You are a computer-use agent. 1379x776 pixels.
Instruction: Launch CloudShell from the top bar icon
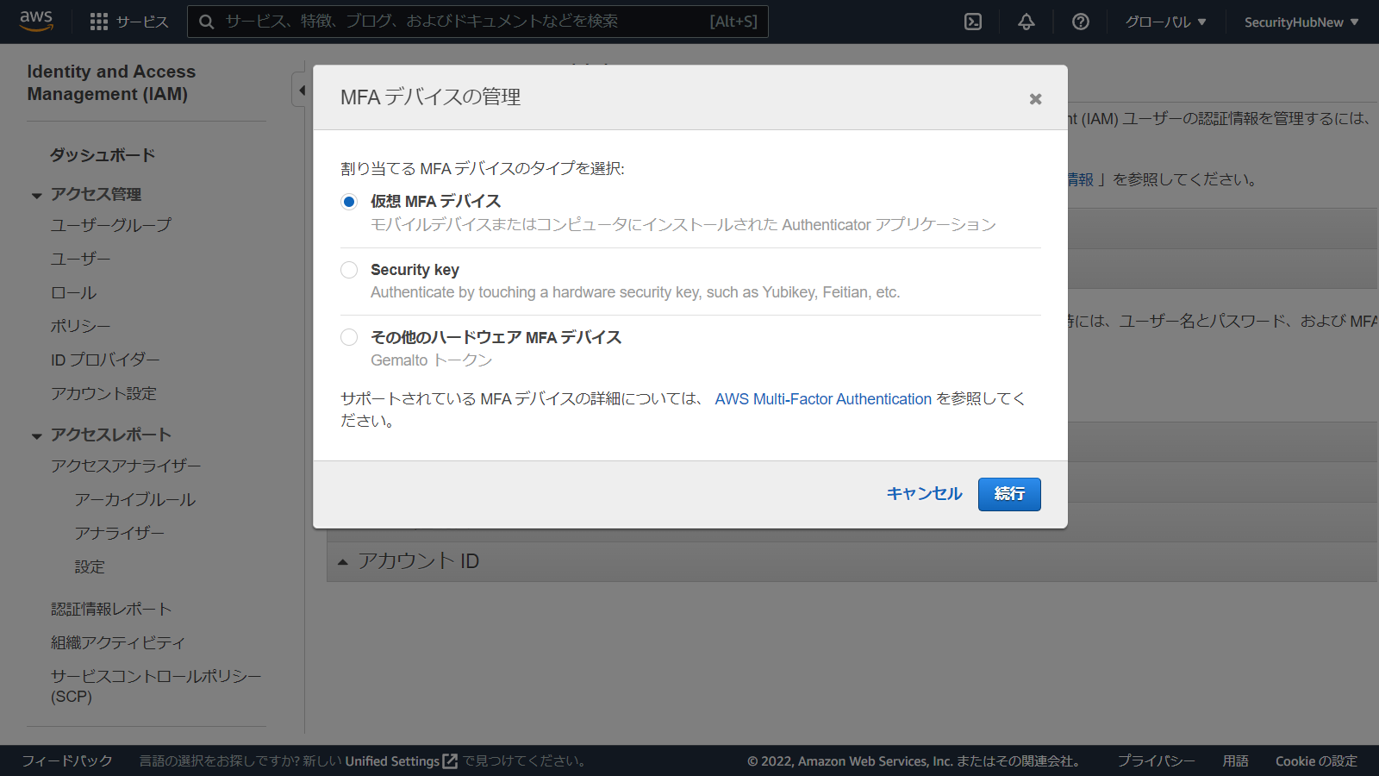coord(973,22)
